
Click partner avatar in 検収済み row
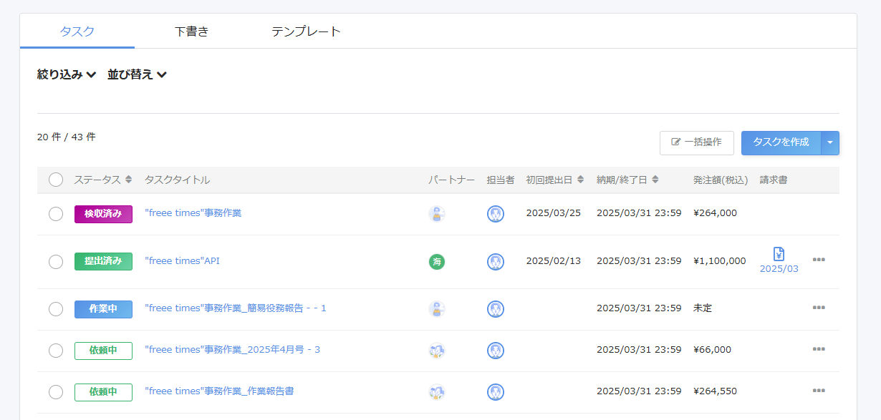click(x=437, y=213)
